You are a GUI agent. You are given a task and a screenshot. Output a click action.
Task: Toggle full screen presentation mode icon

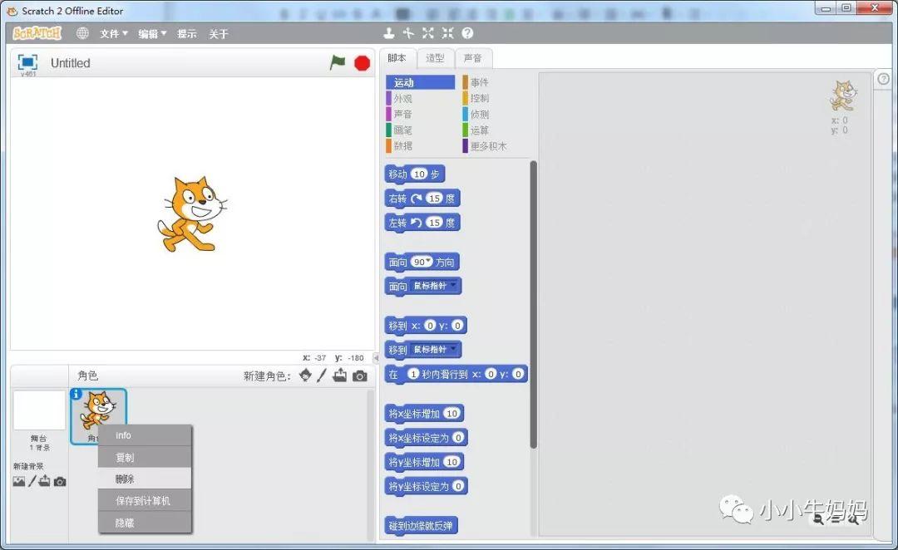27,61
